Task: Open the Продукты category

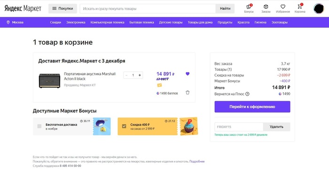Action: tap(225, 22)
